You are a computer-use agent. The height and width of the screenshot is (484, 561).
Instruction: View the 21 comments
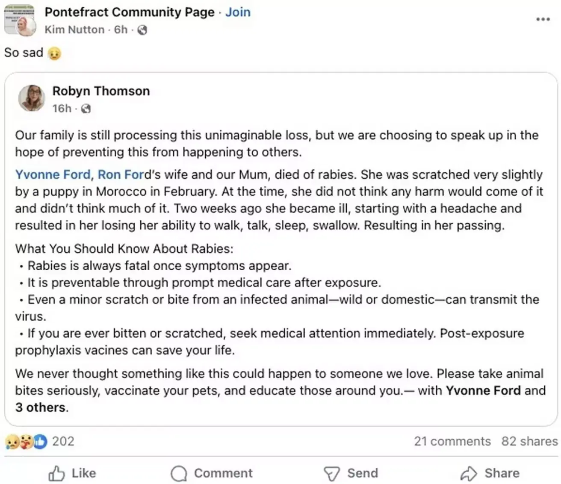[x=452, y=441]
